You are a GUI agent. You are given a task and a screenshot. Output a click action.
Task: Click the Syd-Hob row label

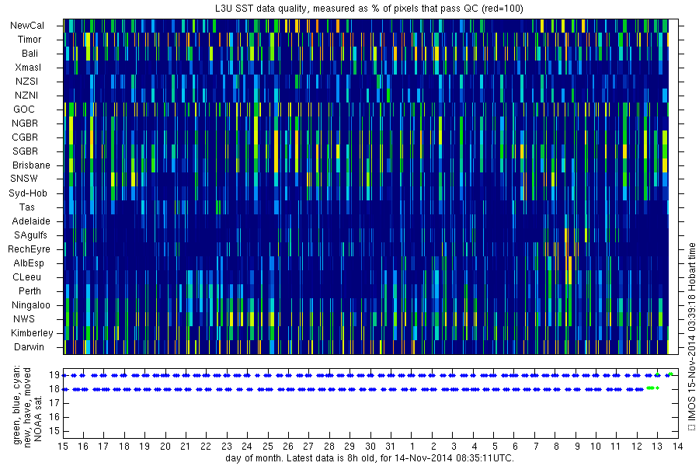[28, 193]
